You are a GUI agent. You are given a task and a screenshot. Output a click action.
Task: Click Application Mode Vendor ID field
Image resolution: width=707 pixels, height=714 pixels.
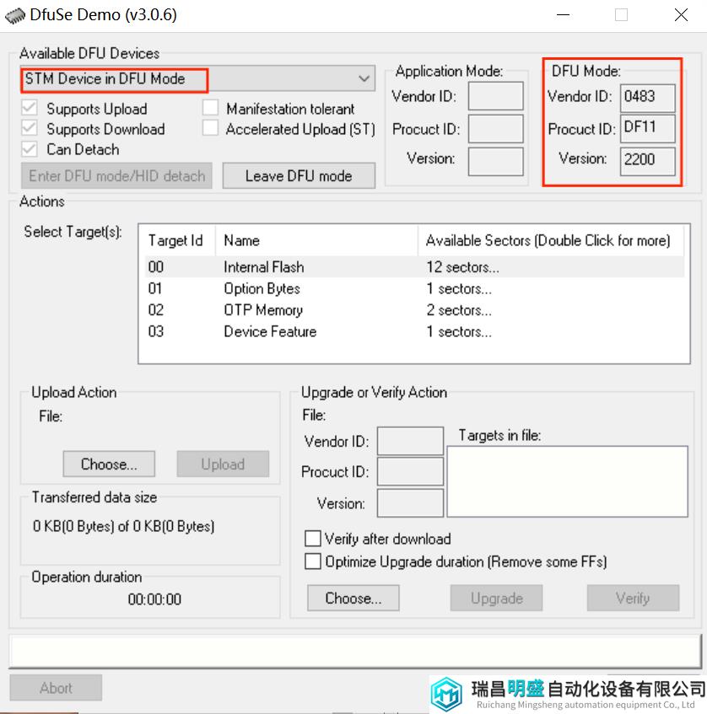tap(495, 95)
